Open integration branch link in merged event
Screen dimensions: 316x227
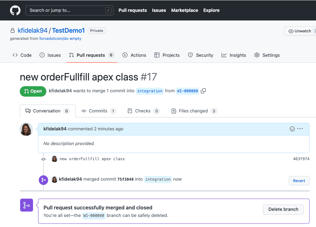coord(158,179)
